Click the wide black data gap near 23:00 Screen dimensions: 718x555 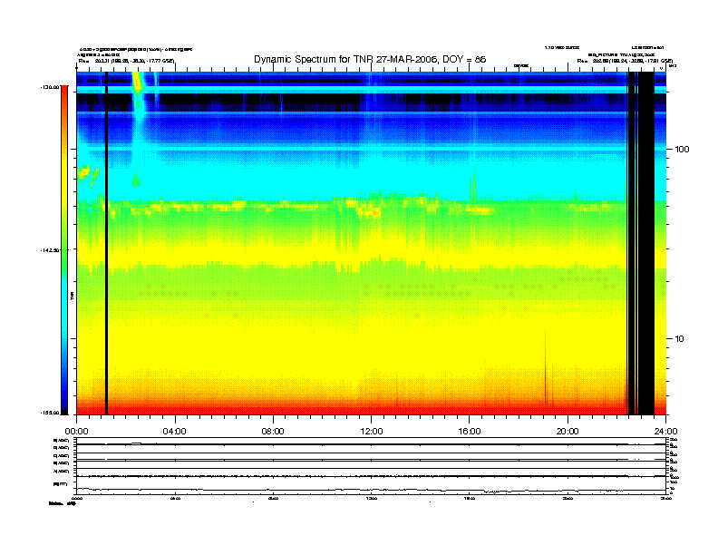(646, 243)
